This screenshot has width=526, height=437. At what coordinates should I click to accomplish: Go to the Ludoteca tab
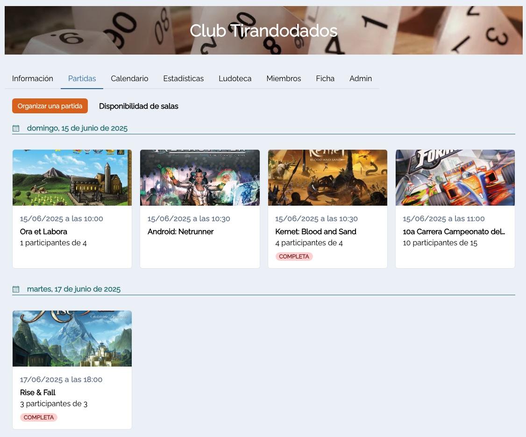coord(235,79)
